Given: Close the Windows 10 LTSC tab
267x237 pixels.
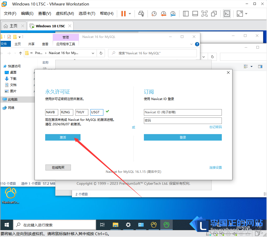Looking at the screenshot, I should [70, 26].
